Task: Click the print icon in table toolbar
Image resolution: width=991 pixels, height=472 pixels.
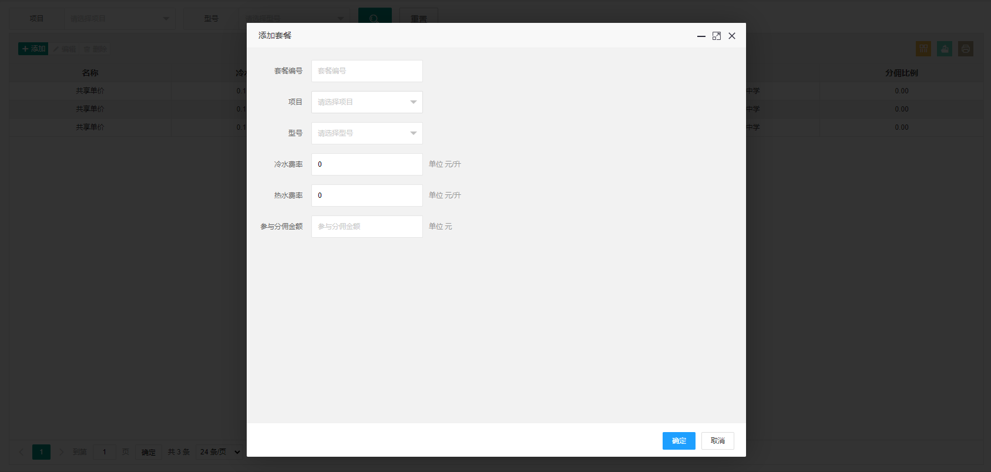Action: click(966, 49)
